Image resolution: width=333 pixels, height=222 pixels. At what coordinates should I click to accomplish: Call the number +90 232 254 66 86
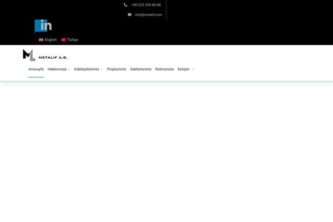tap(146, 4)
